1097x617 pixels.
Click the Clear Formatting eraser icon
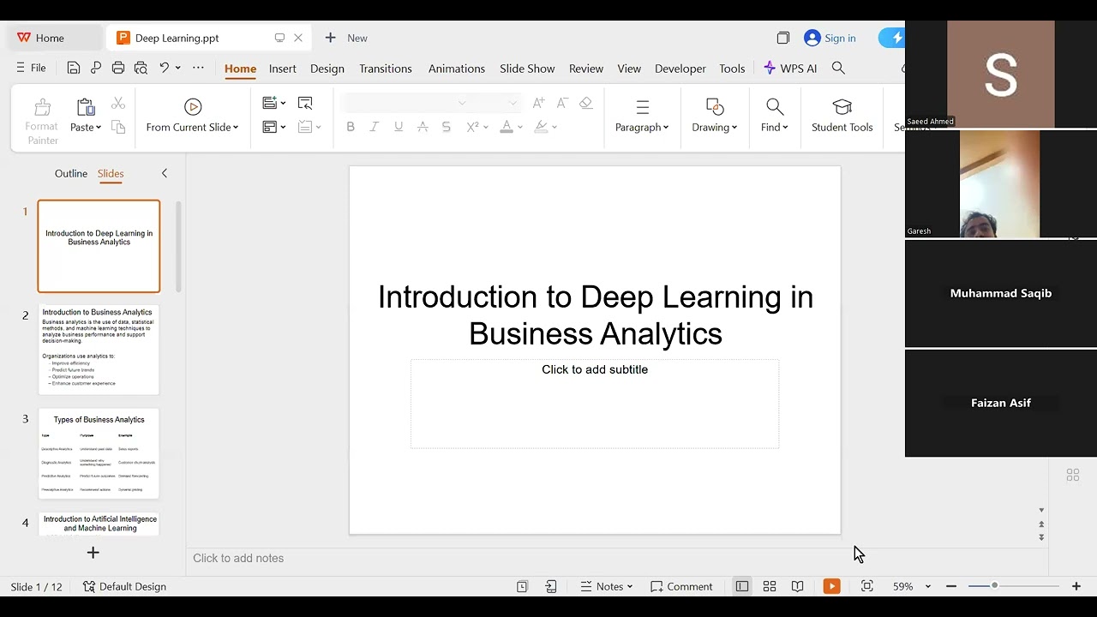pyautogui.click(x=586, y=103)
